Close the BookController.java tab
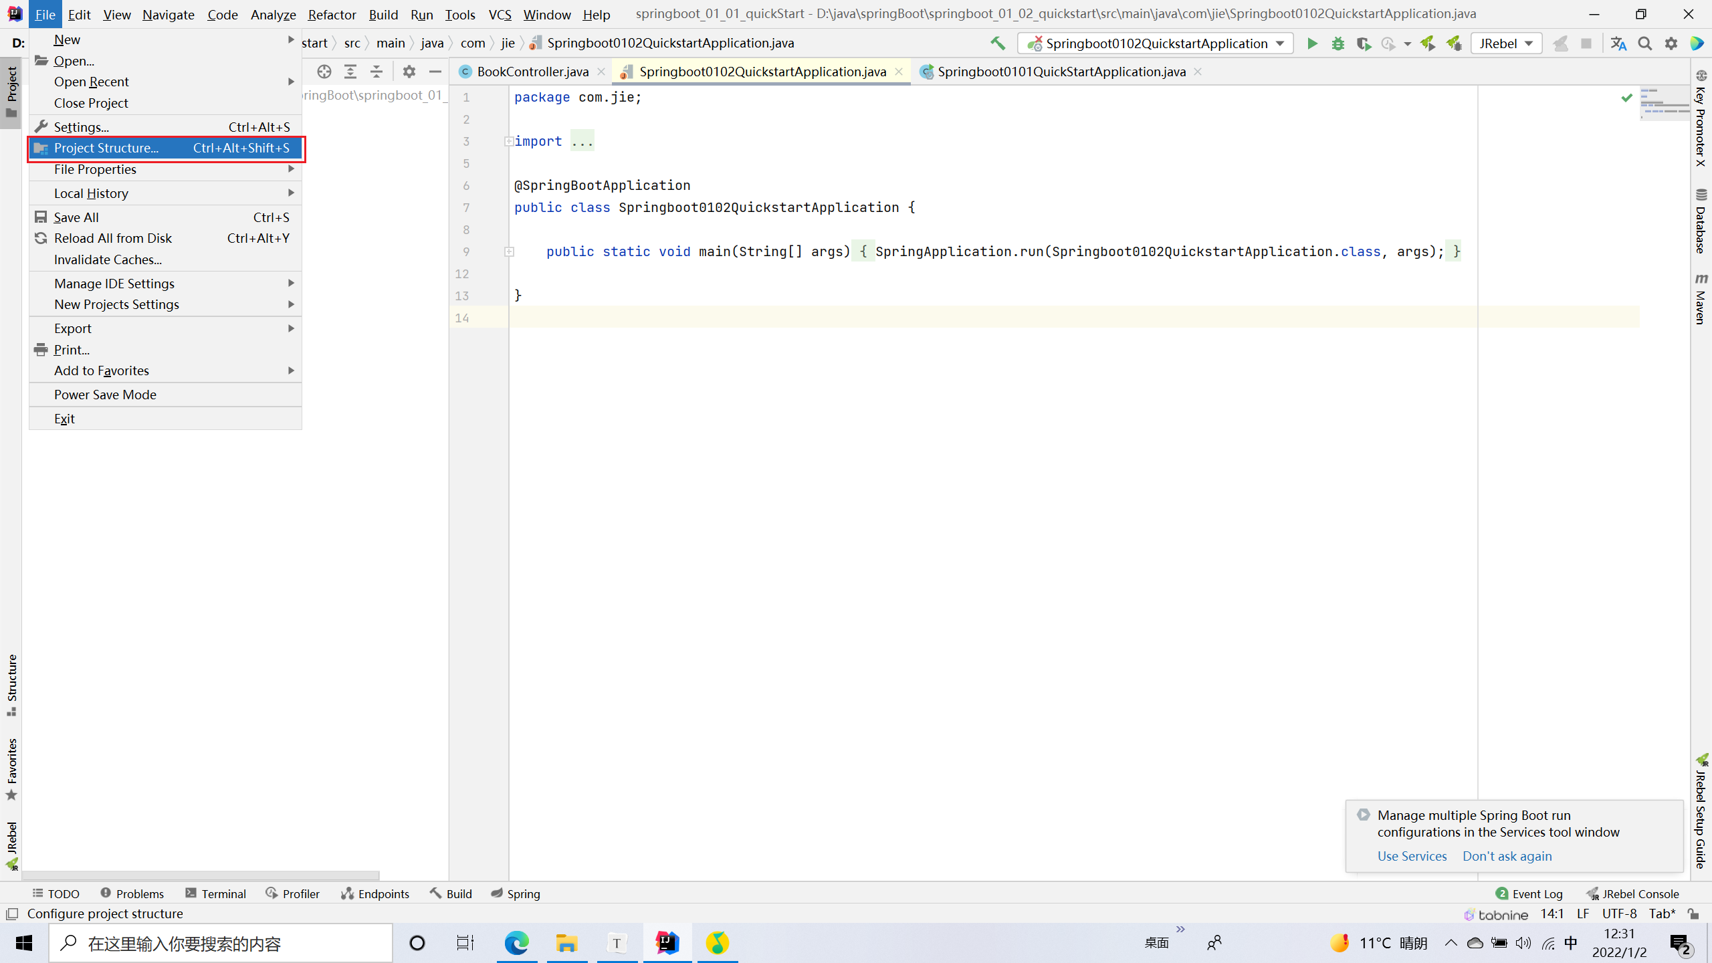 tap(601, 72)
